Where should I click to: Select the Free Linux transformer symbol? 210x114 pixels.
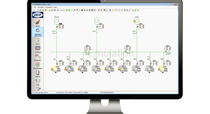56,21
